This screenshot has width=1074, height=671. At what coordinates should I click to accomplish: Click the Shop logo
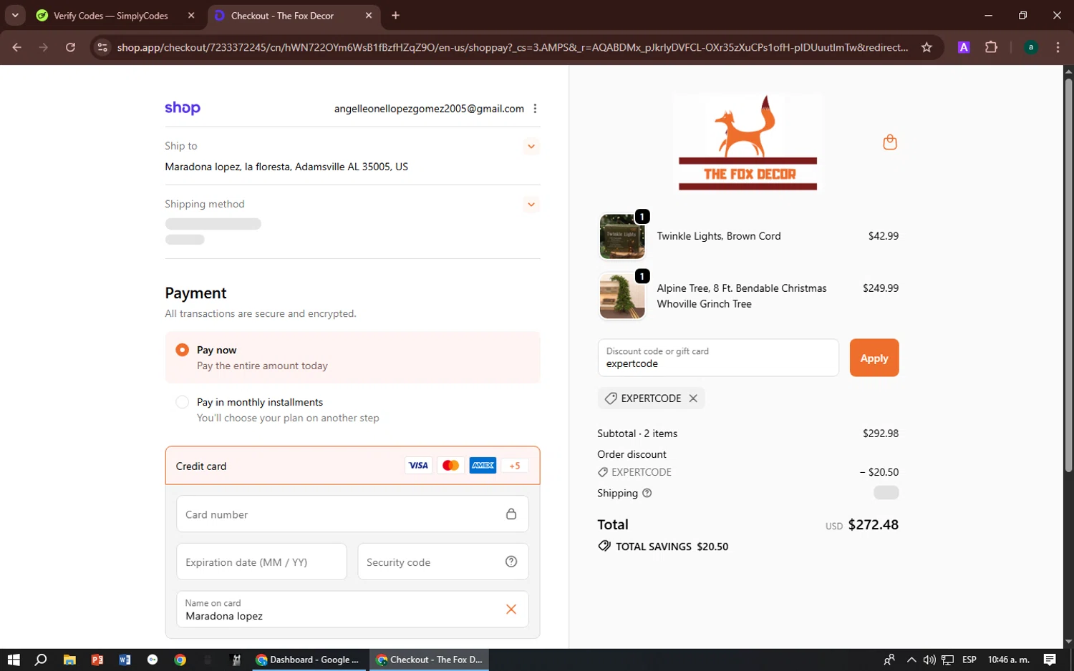pyautogui.click(x=183, y=108)
